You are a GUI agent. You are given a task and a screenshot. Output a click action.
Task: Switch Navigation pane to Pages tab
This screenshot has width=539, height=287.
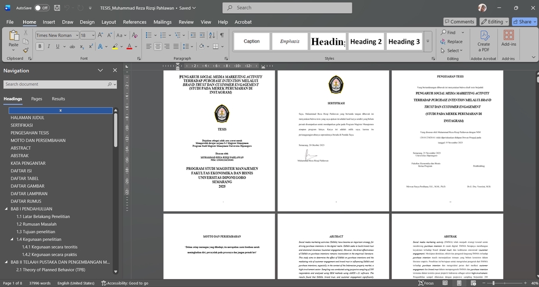coord(36,99)
